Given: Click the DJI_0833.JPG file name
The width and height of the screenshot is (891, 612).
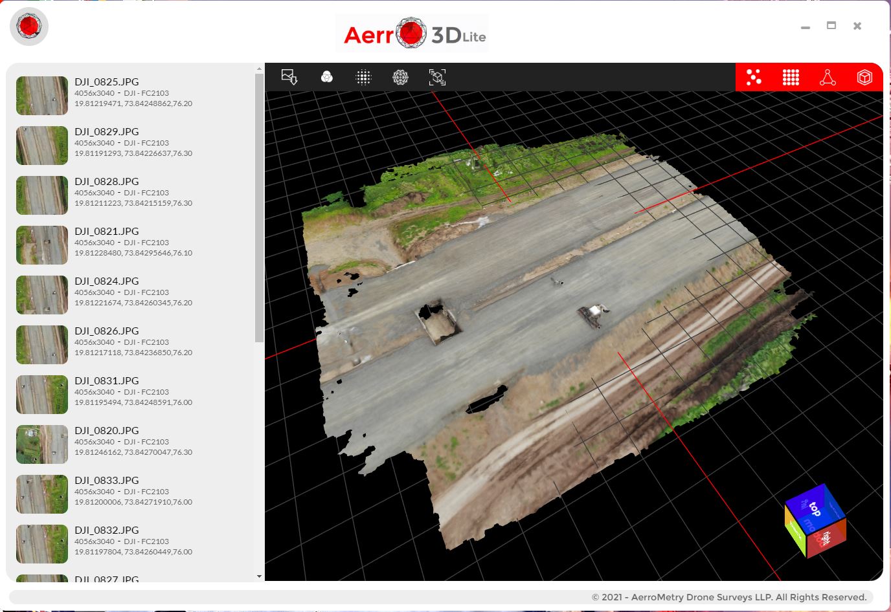Looking at the screenshot, I should click(x=107, y=481).
